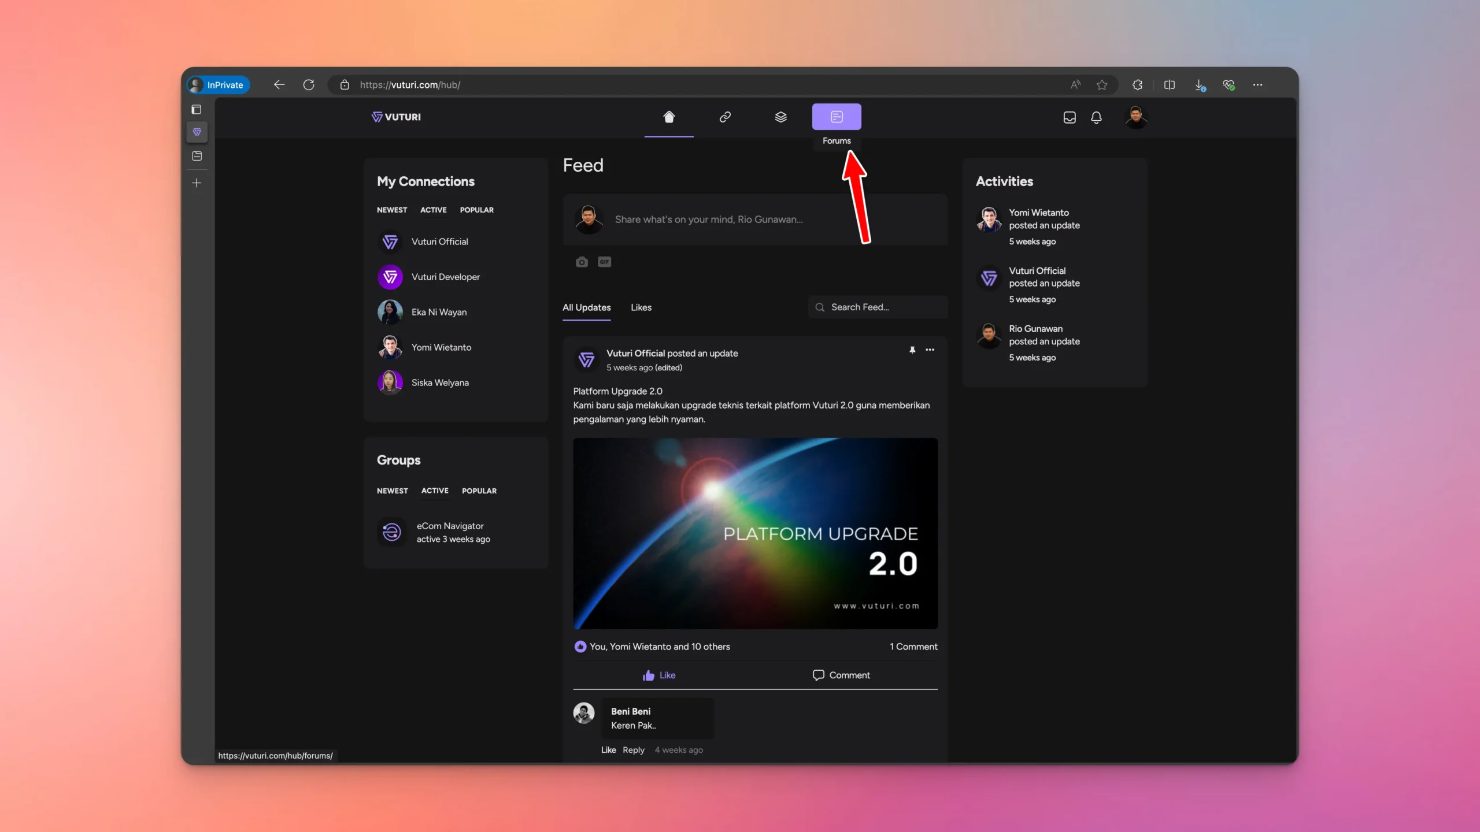This screenshot has height=832, width=1480.
Task: Select NEWEST under My Connections
Action: (x=392, y=210)
